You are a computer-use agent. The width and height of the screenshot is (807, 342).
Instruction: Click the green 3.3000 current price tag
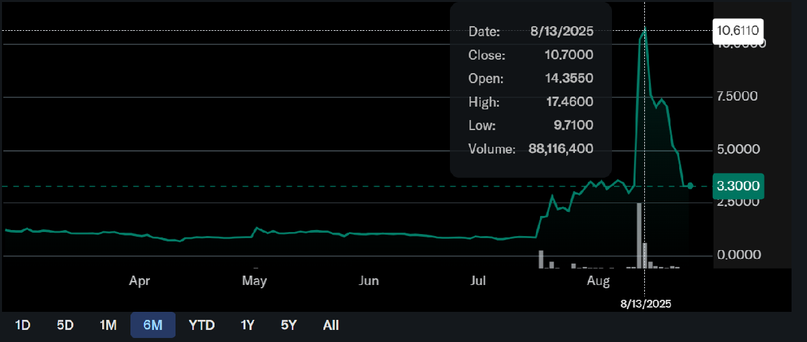point(738,186)
